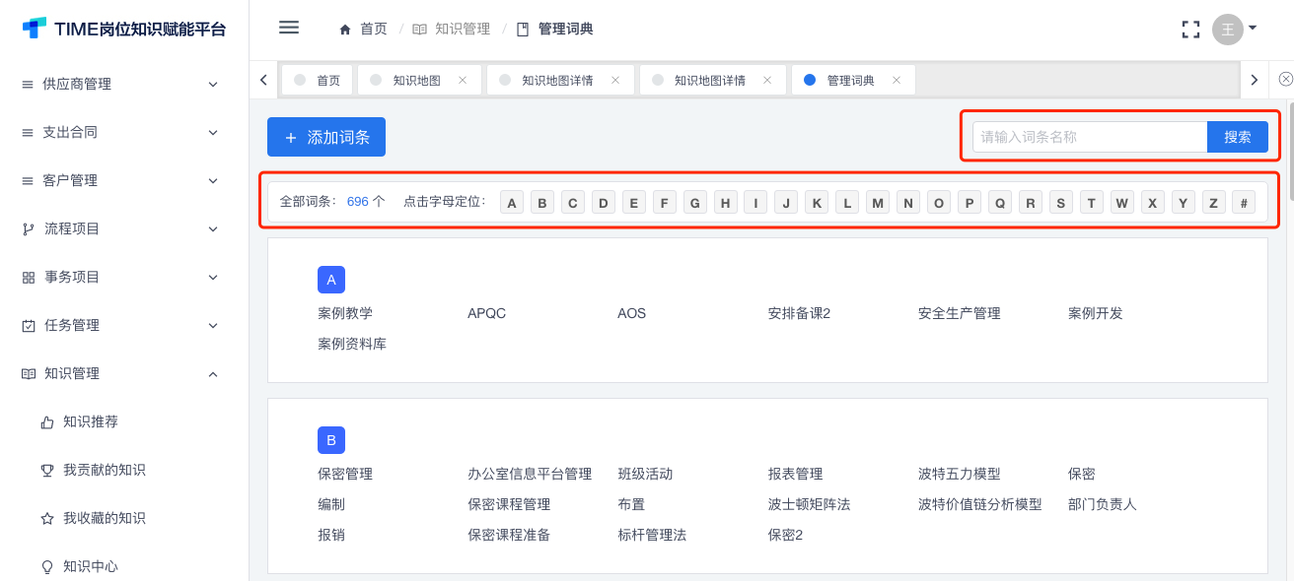The width and height of the screenshot is (1294, 581).
Task: Click book icon beside 知识管理 in sidebar
Action: (x=29, y=373)
